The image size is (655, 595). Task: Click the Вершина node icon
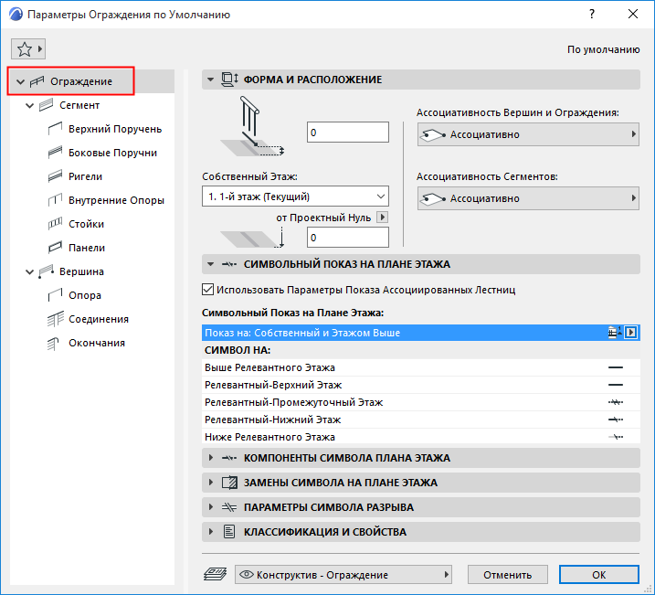(47, 271)
